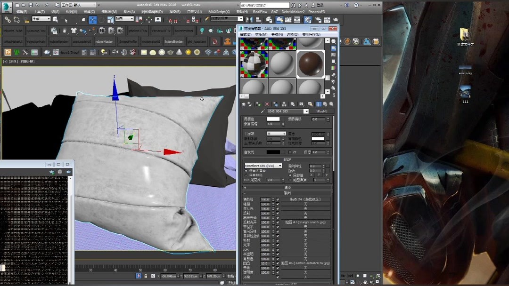
Task: Select the brown sphere material sample slot
Action: coord(311,62)
